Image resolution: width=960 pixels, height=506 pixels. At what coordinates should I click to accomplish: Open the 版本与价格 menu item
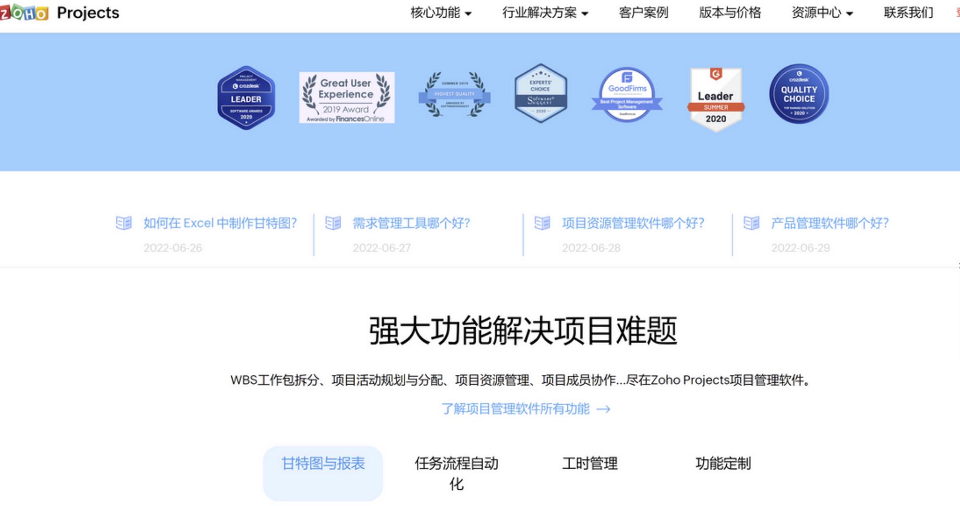click(730, 13)
